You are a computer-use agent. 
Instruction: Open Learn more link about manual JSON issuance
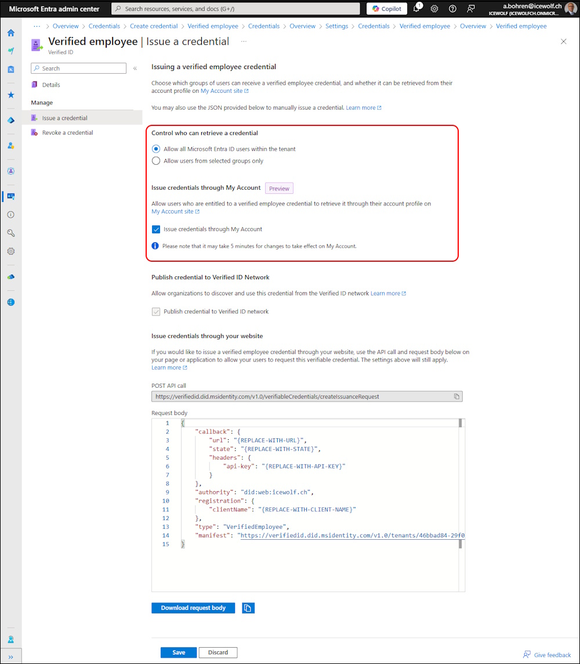point(364,108)
